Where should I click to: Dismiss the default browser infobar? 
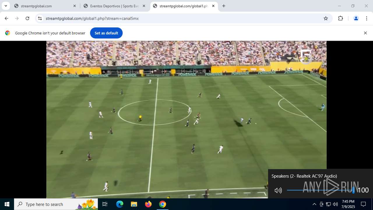tap(365, 33)
